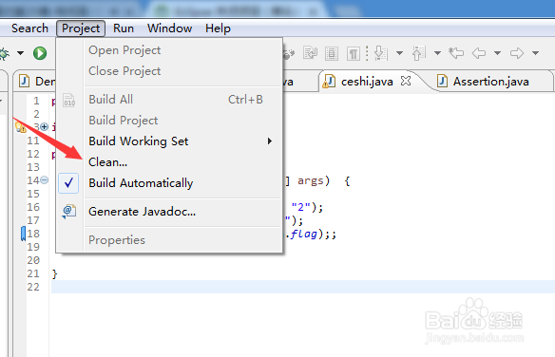Click Previous Annotation up arrow icon
This screenshot has width=555, height=357.
[x=419, y=53]
